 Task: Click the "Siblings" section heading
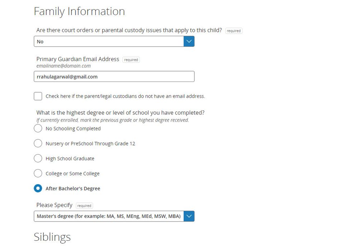coord(52,237)
